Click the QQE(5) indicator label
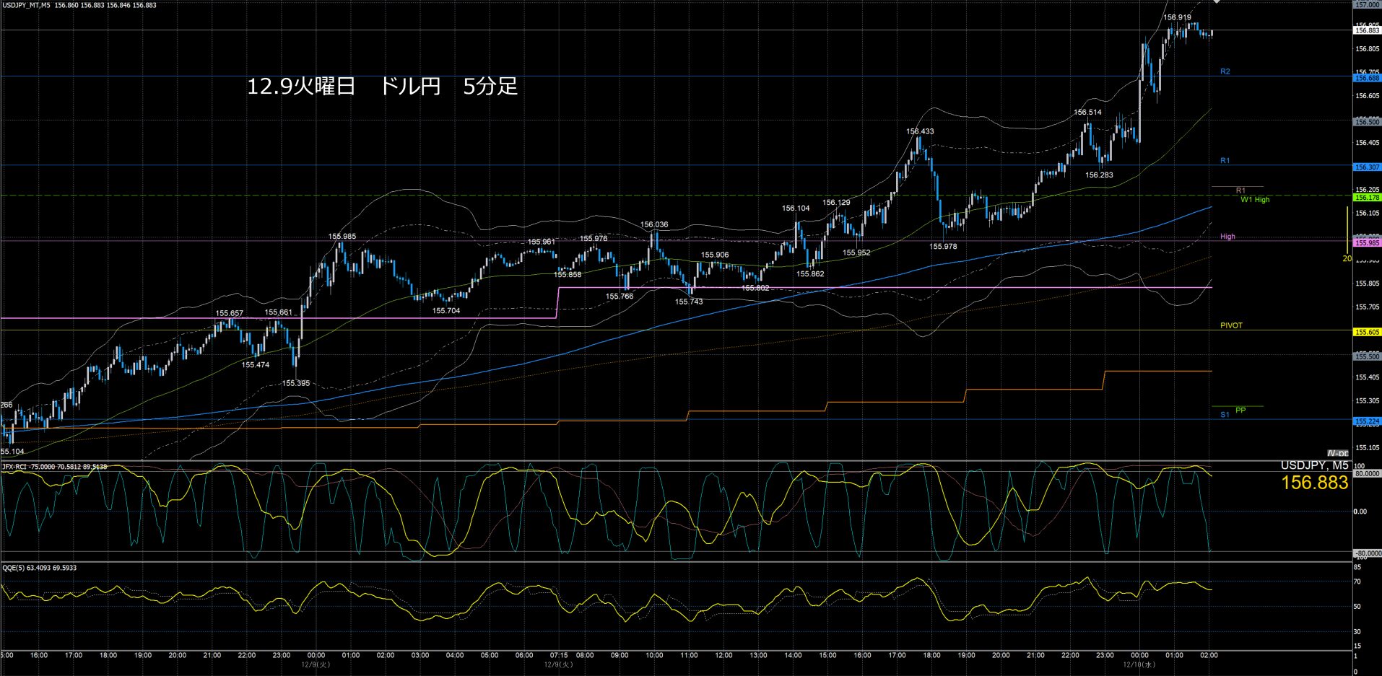 39,568
